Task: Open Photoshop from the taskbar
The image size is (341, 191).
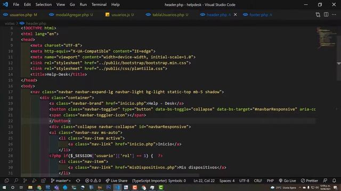Action: tap(109, 187)
